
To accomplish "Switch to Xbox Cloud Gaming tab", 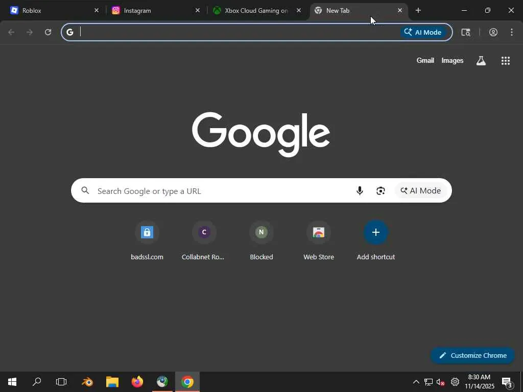I will 256,10.
